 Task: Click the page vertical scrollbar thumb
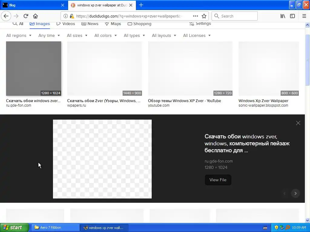(x=307, y=60)
